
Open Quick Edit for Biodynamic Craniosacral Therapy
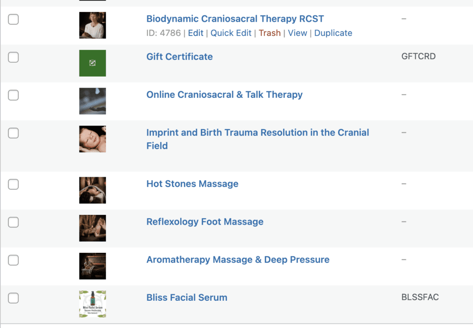[x=231, y=33]
